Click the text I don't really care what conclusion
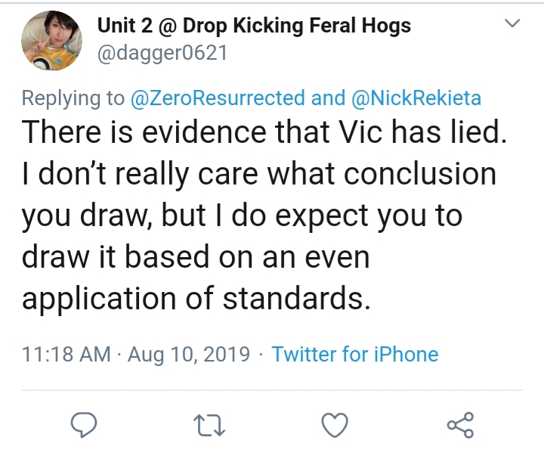Viewport: 544px width, 450px height. click(x=259, y=174)
